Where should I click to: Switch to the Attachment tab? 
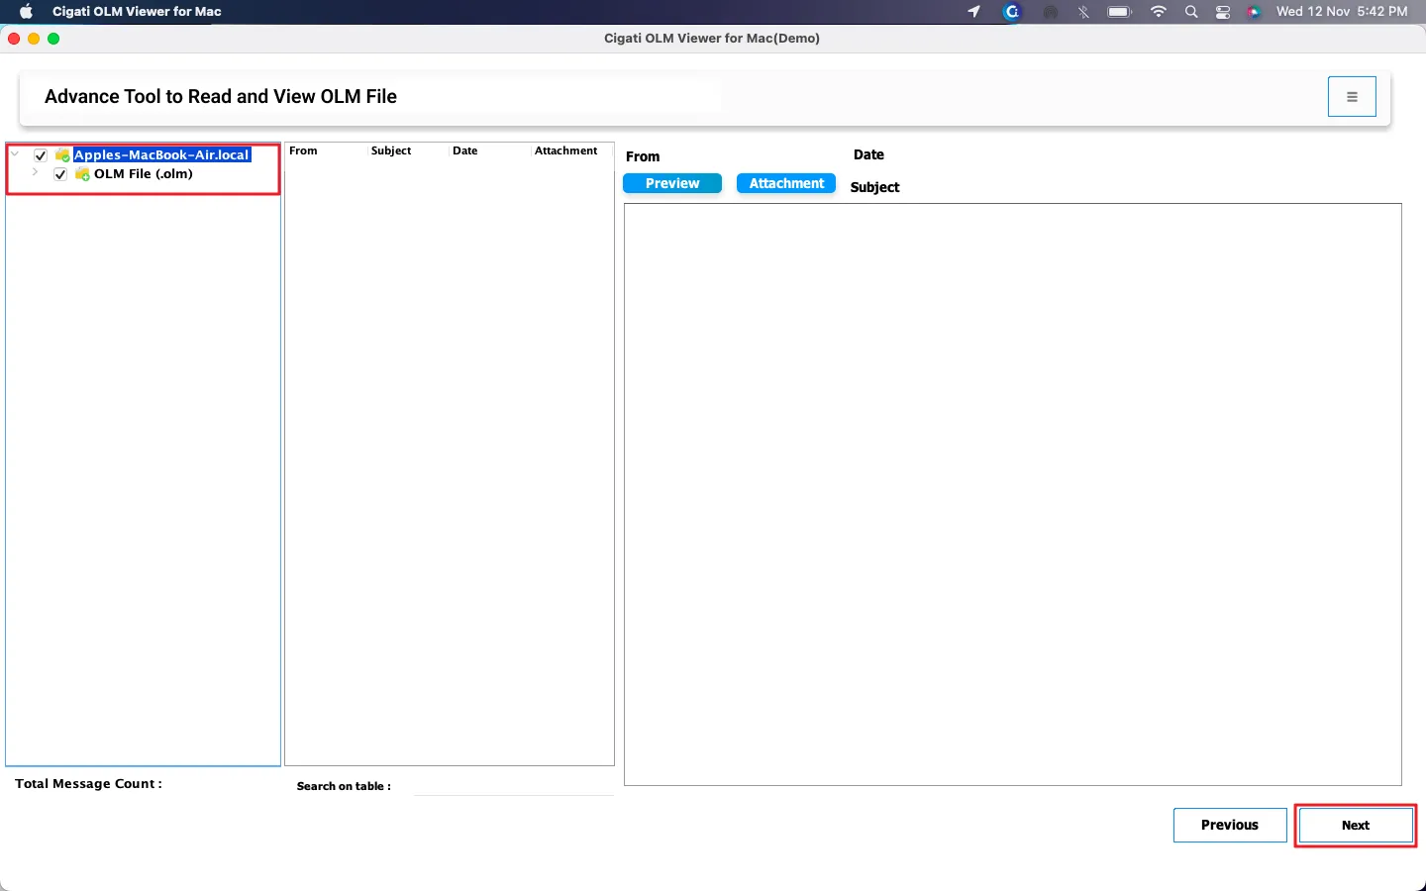click(x=786, y=184)
